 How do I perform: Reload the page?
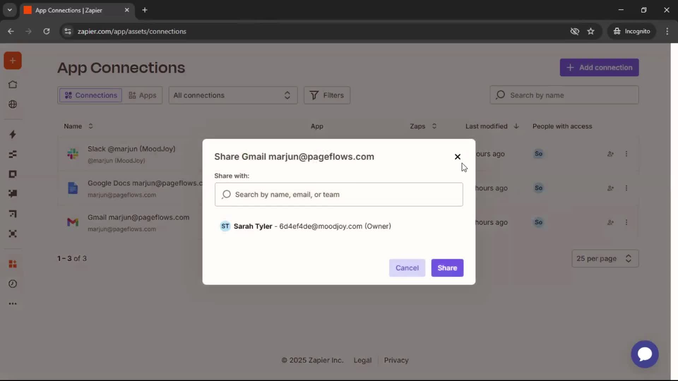[x=46, y=31]
